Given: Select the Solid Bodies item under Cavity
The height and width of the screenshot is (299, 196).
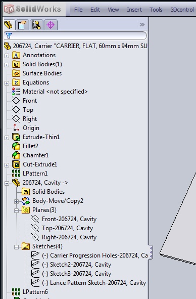Looking at the screenshot, I should point(48,192).
